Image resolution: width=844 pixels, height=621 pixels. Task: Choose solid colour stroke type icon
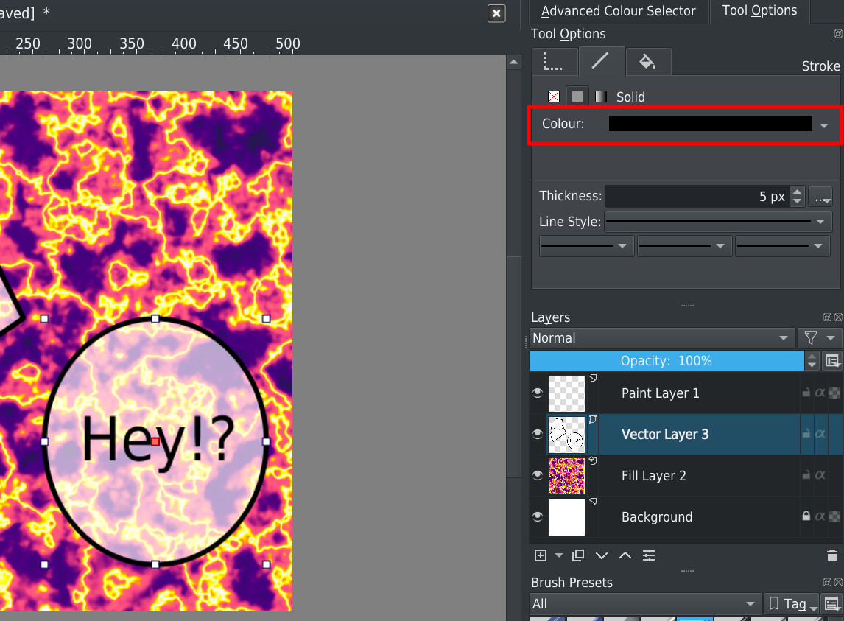click(577, 97)
